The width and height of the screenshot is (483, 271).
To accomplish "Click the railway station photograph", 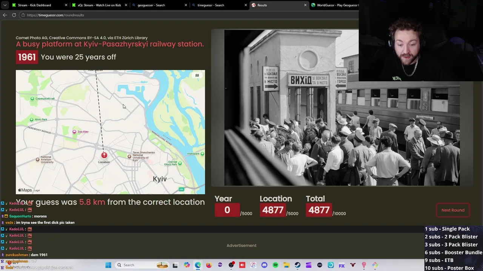I will 342,108.
